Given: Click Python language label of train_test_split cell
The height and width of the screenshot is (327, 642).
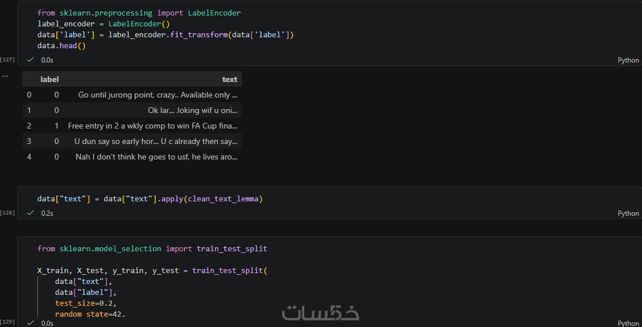Looking at the screenshot, I should pos(628,324).
